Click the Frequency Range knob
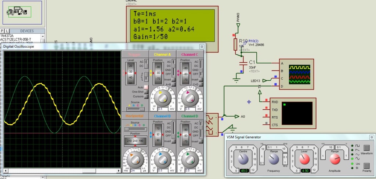Viewport: 376px width, 179px height. (274, 159)
